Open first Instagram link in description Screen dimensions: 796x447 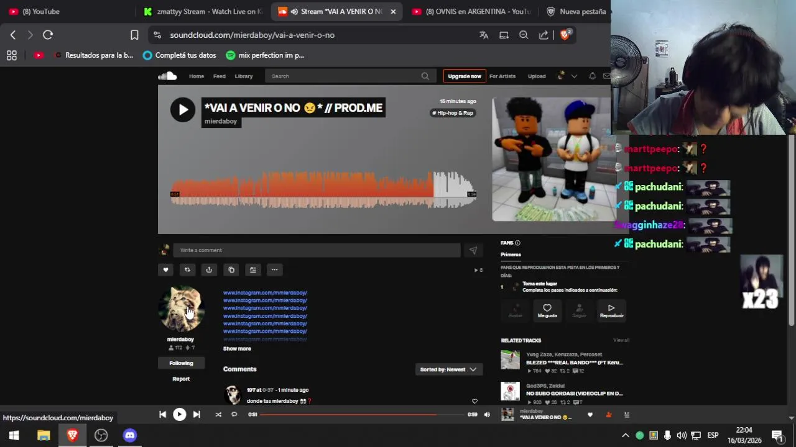(x=265, y=292)
